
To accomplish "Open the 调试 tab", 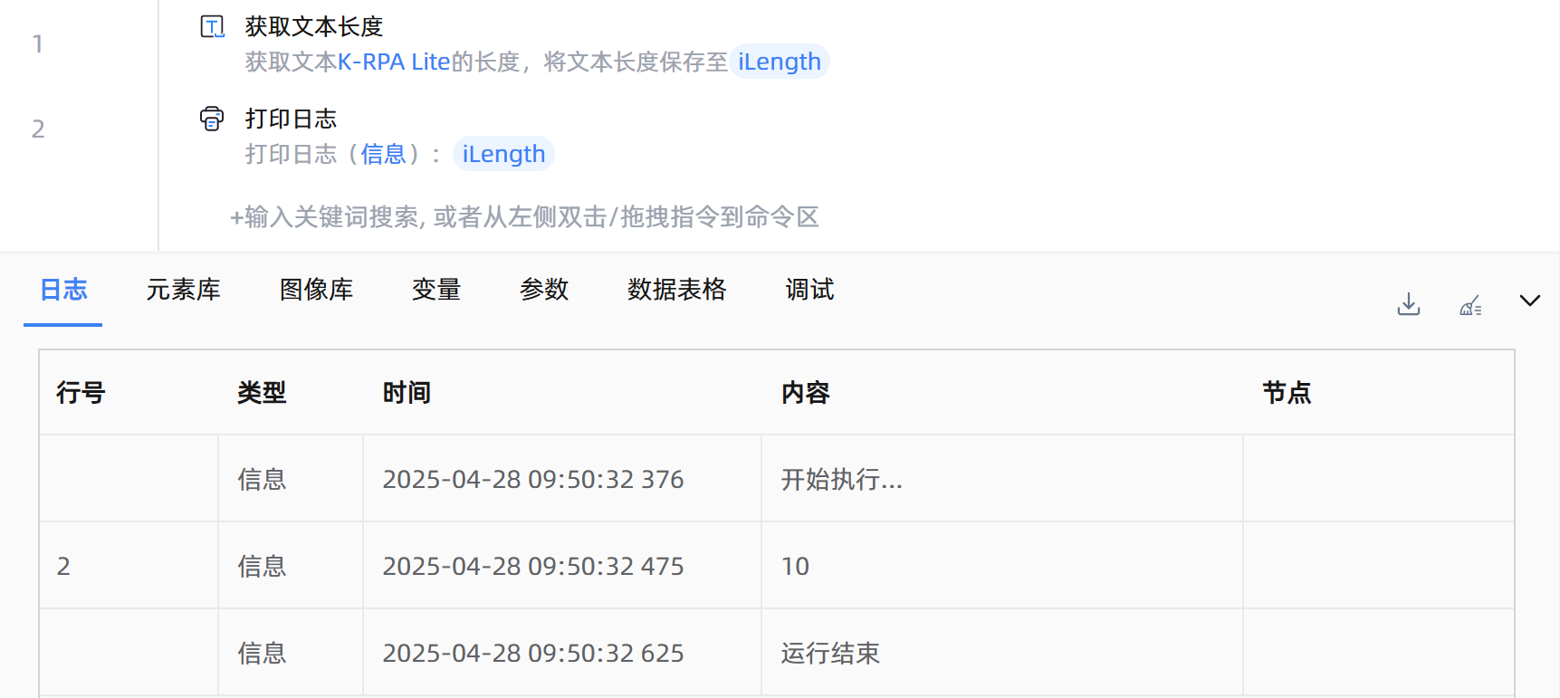I will 809,290.
